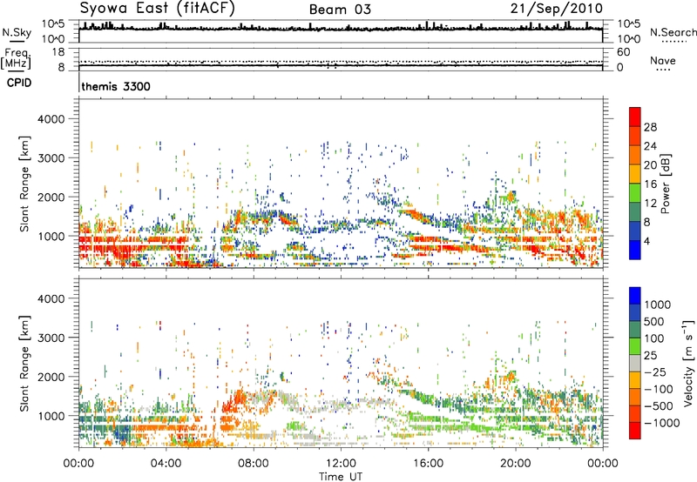Click the '4000' tick in the power panel
The image size is (697, 482).
[x=51, y=119]
